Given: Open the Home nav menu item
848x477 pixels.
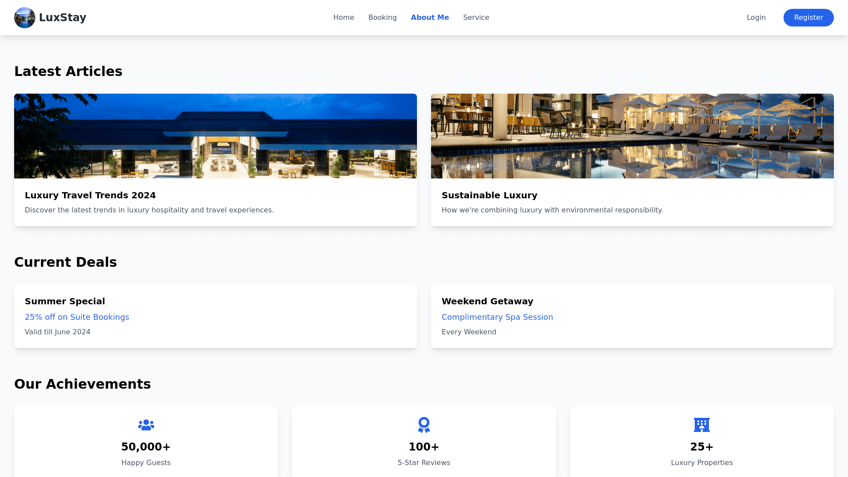Looking at the screenshot, I should pyautogui.click(x=344, y=18).
